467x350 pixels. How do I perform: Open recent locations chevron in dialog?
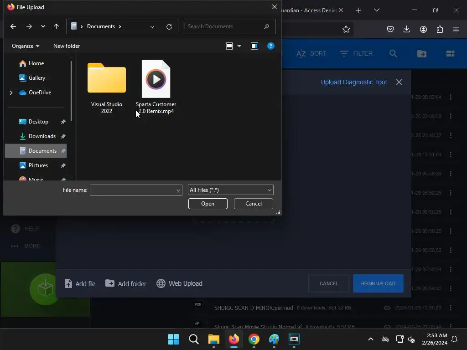coord(43,26)
